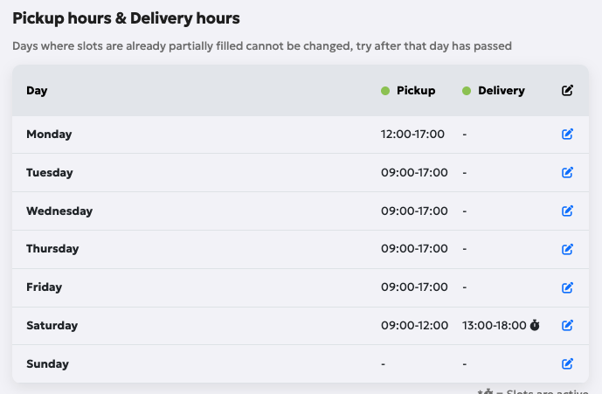Screen dimensions: 602x394
Task: Select Monday pickup time 12:00-17:00
Action: 412,135
